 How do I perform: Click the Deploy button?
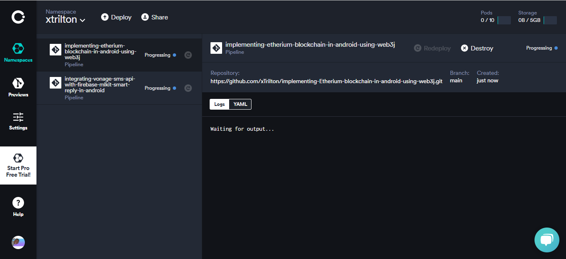tap(116, 17)
